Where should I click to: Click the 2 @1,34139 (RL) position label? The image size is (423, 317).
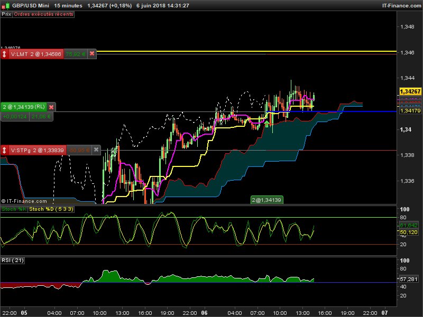click(x=24, y=107)
